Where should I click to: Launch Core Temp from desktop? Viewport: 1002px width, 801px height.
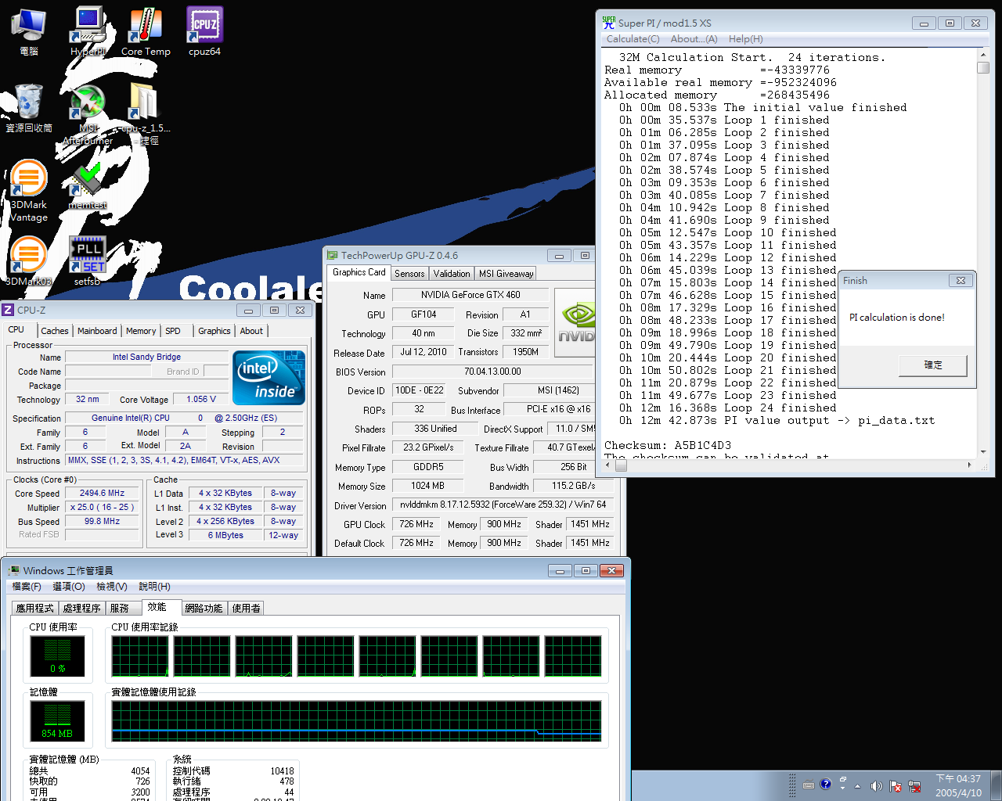tap(146, 31)
